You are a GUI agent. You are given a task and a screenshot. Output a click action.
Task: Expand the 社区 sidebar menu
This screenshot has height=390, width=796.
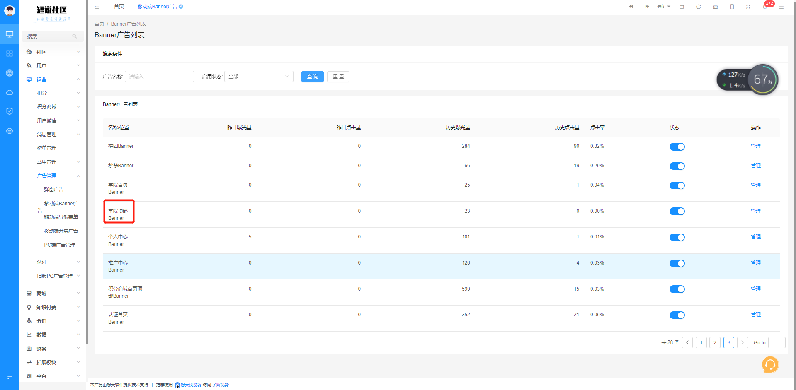[53, 52]
